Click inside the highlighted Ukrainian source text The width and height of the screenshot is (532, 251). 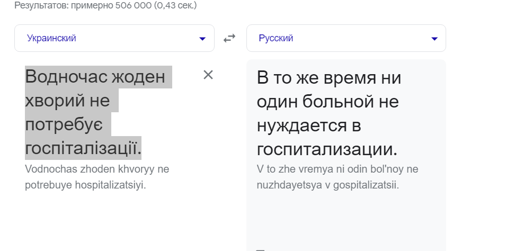[99, 113]
